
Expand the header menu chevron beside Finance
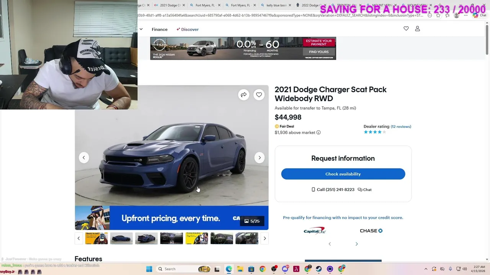(141, 29)
